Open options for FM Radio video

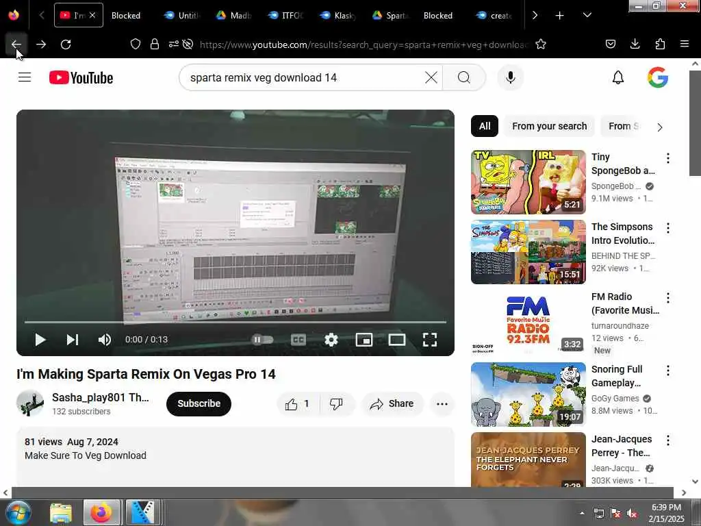pos(668,298)
